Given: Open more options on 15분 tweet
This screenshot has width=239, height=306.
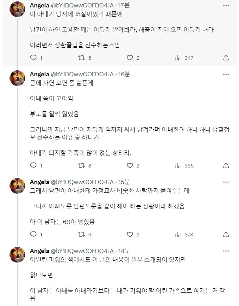Looking at the screenshot, I should (226, 182).
